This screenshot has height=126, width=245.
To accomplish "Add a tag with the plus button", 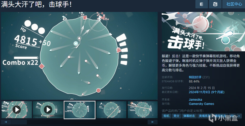I will pyautogui.click(x=239, y=116).
